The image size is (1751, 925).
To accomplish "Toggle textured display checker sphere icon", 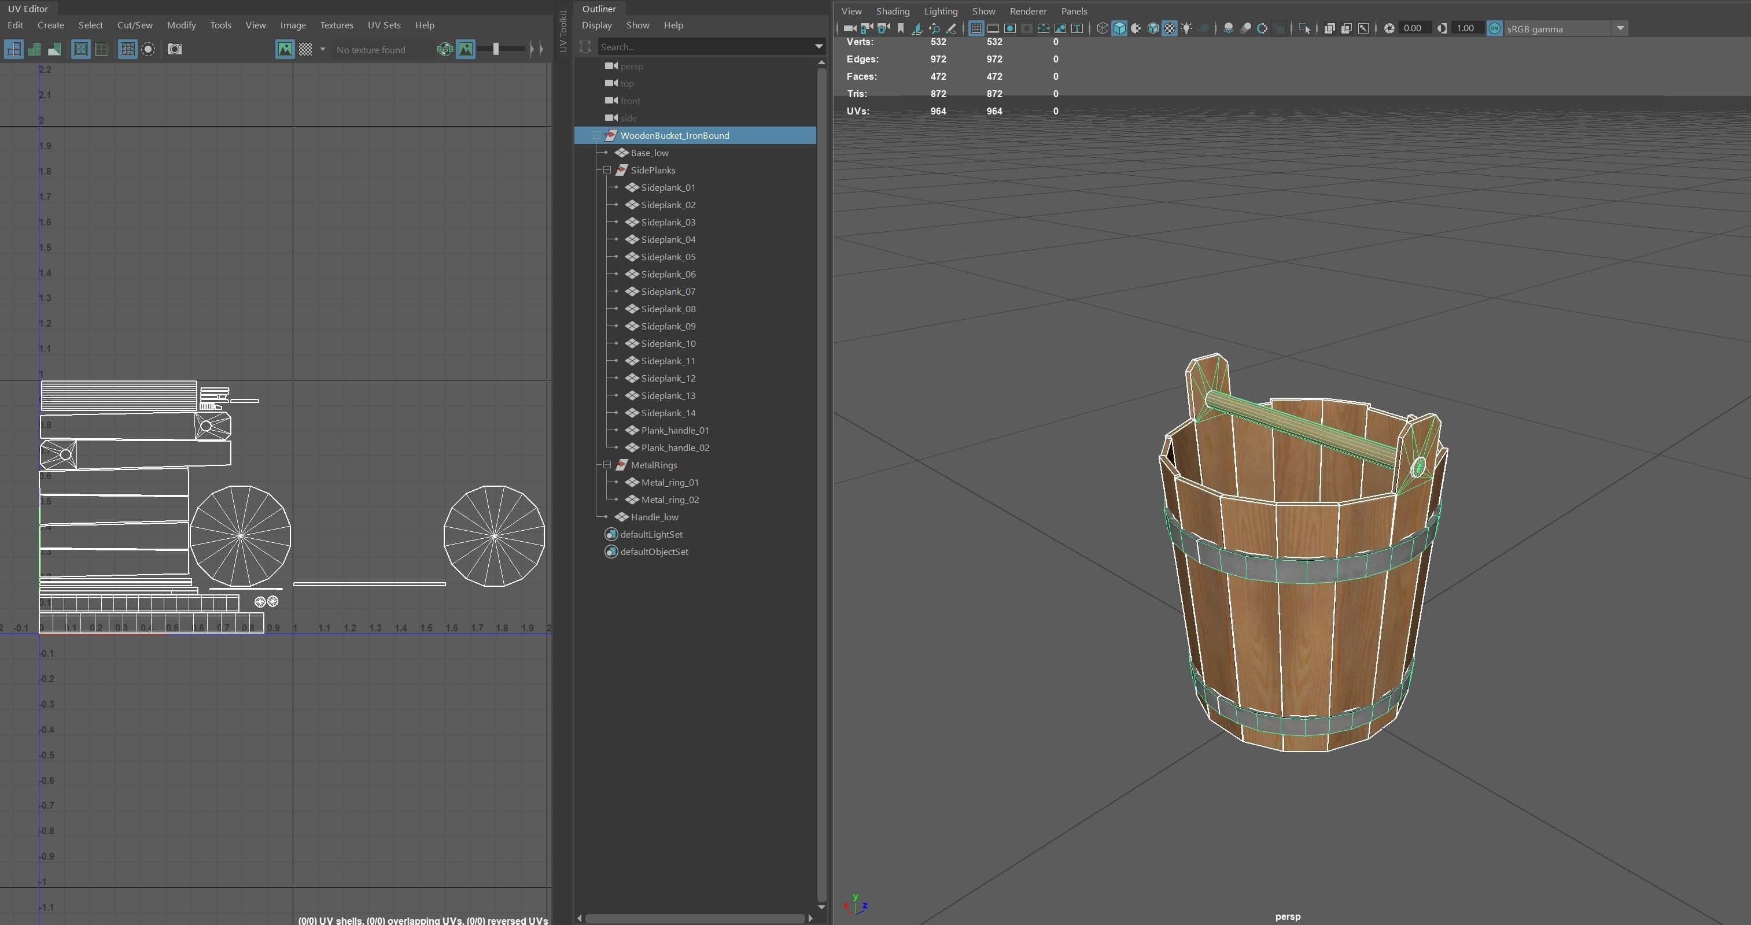I will click(1170, 28).
